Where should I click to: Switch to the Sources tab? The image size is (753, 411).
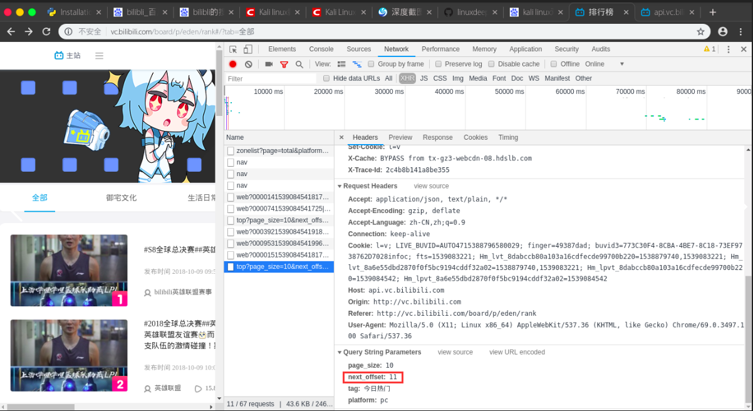point(359,49)
